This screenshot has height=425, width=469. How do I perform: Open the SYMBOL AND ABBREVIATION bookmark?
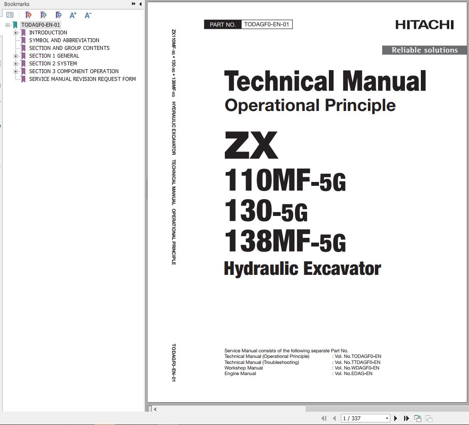point(64,40)
